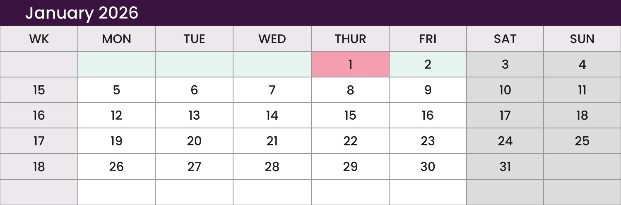Select the SUN column header

pyautogui.click(x=582, y=39)
